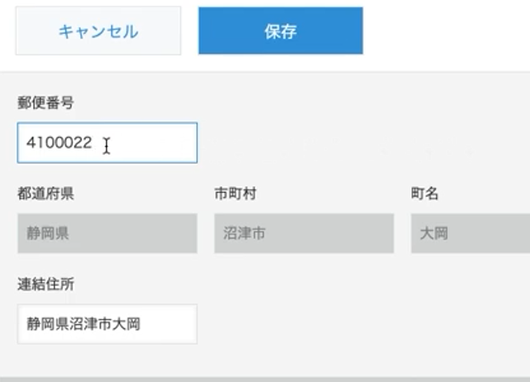
Task: Click empty white header right of 保存
Action: pyautogui.click(x=446, y=31)
